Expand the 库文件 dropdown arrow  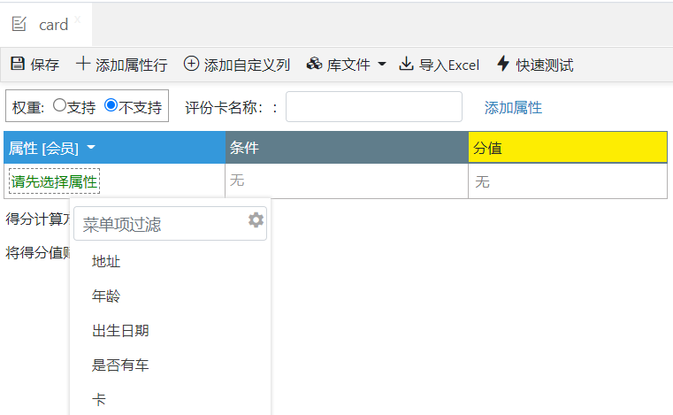point(382,65)
